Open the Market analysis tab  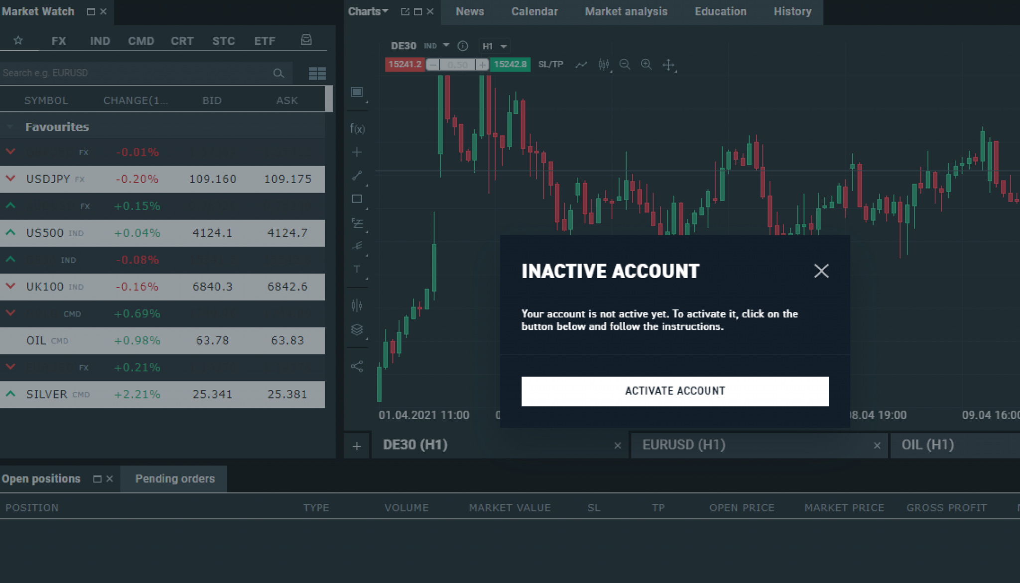626,11
